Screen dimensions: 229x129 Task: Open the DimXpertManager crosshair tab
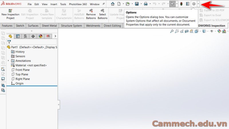pos(33,36)
